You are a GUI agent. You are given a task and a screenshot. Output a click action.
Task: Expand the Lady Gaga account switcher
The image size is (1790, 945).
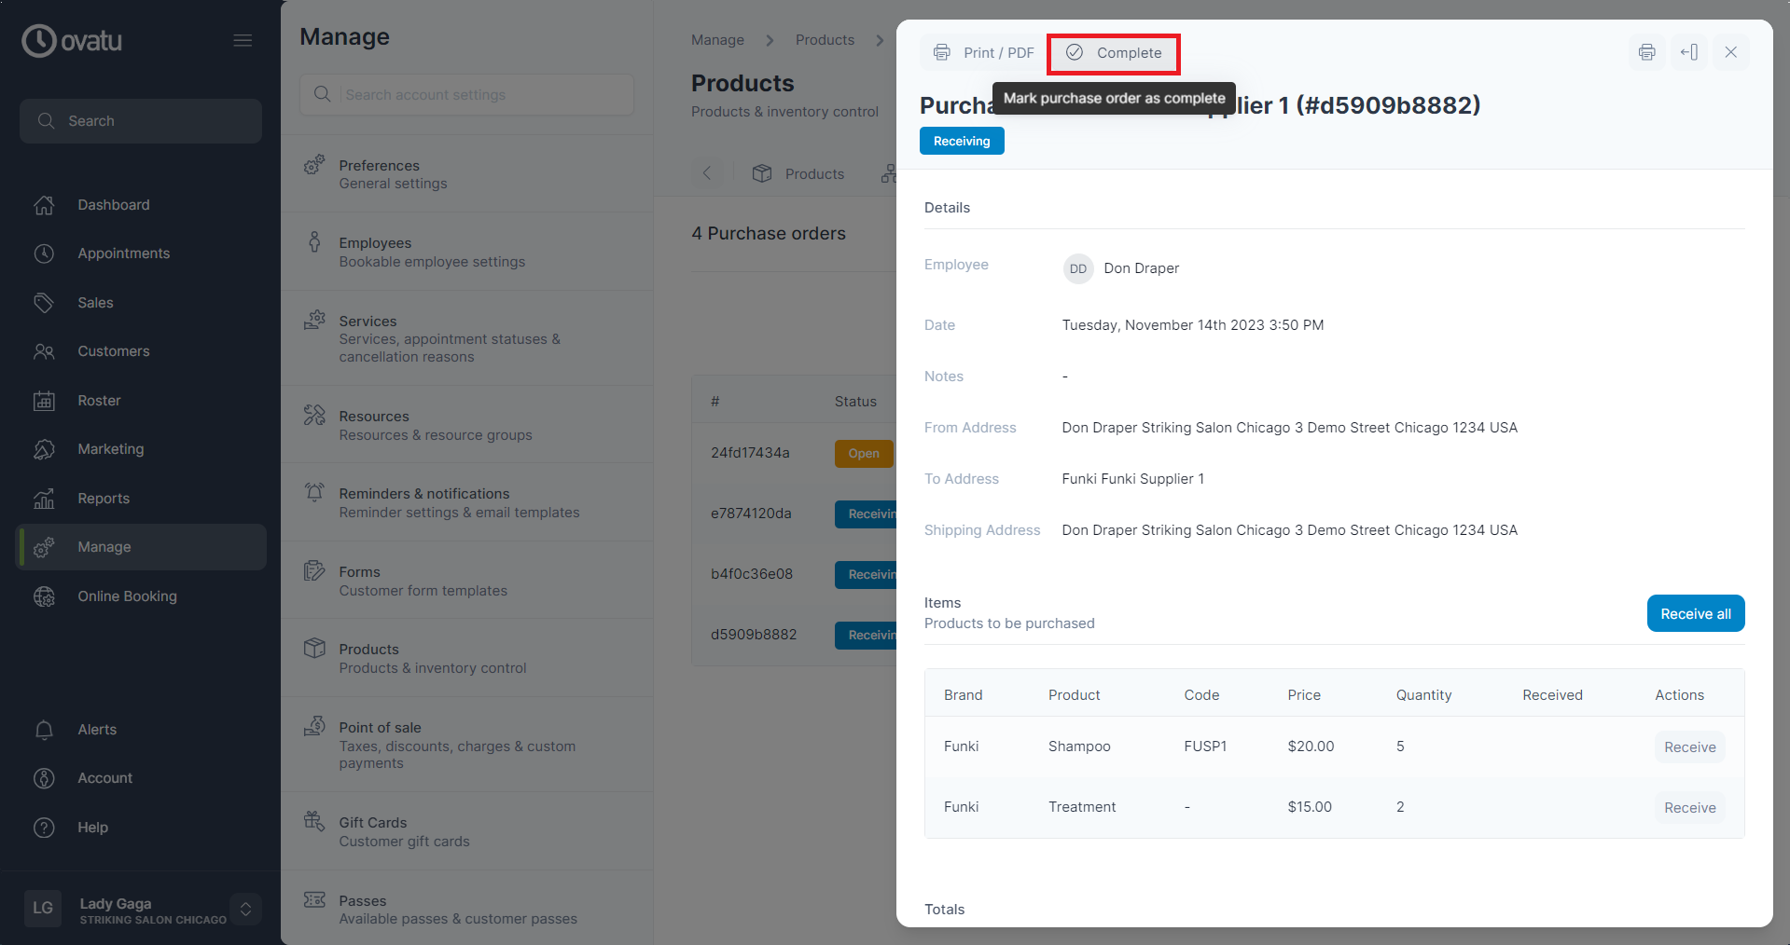click(245, 909)
